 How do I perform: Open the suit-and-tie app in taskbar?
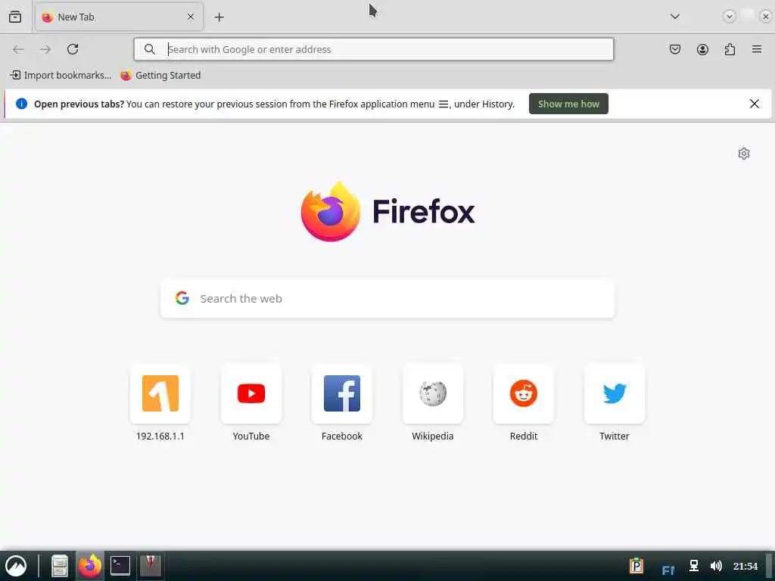point(151,566)
